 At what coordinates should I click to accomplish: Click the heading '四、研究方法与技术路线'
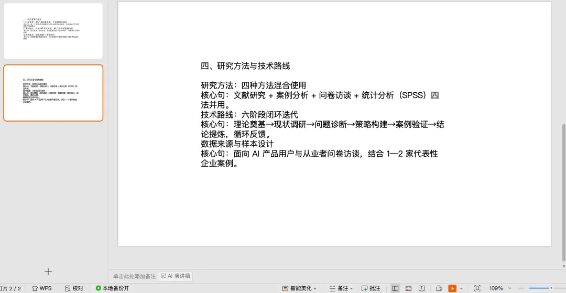(x=245, y=66)
